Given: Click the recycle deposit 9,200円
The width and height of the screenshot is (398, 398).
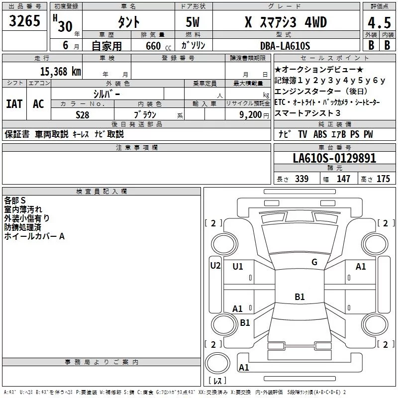Looking at the screenshot, I should click(x=254, y=115).
